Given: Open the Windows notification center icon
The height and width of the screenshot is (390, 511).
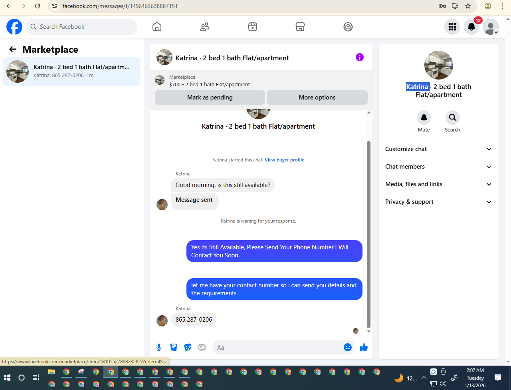Looking at the screenshot, I should 498,378.
